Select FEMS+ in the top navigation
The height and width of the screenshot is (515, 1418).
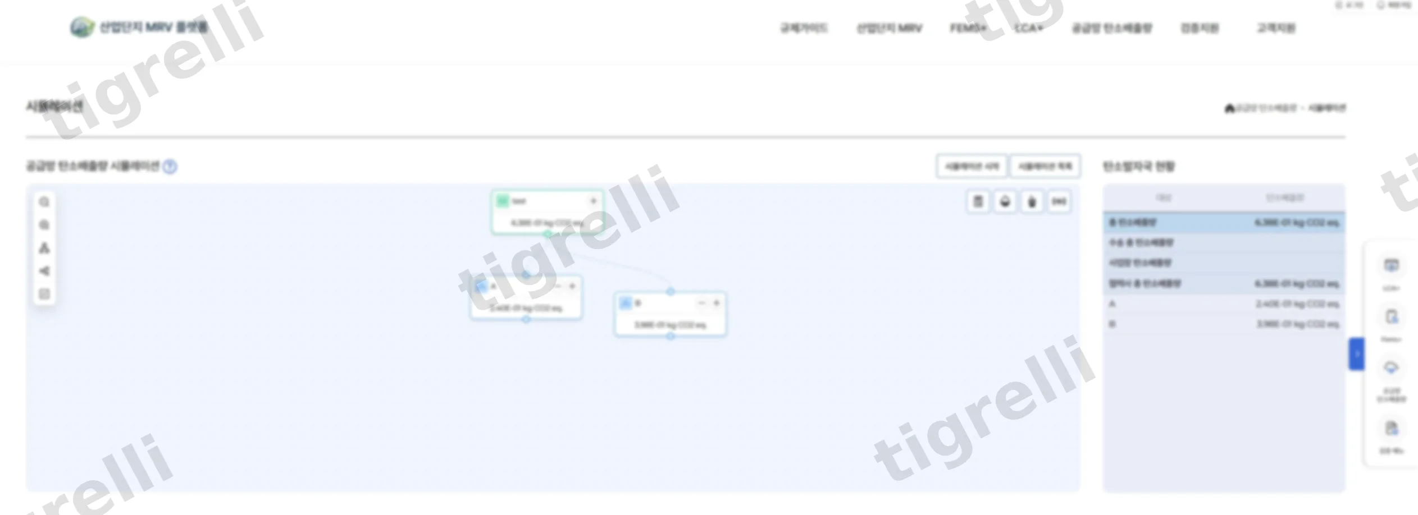click(x=968, y=28)
